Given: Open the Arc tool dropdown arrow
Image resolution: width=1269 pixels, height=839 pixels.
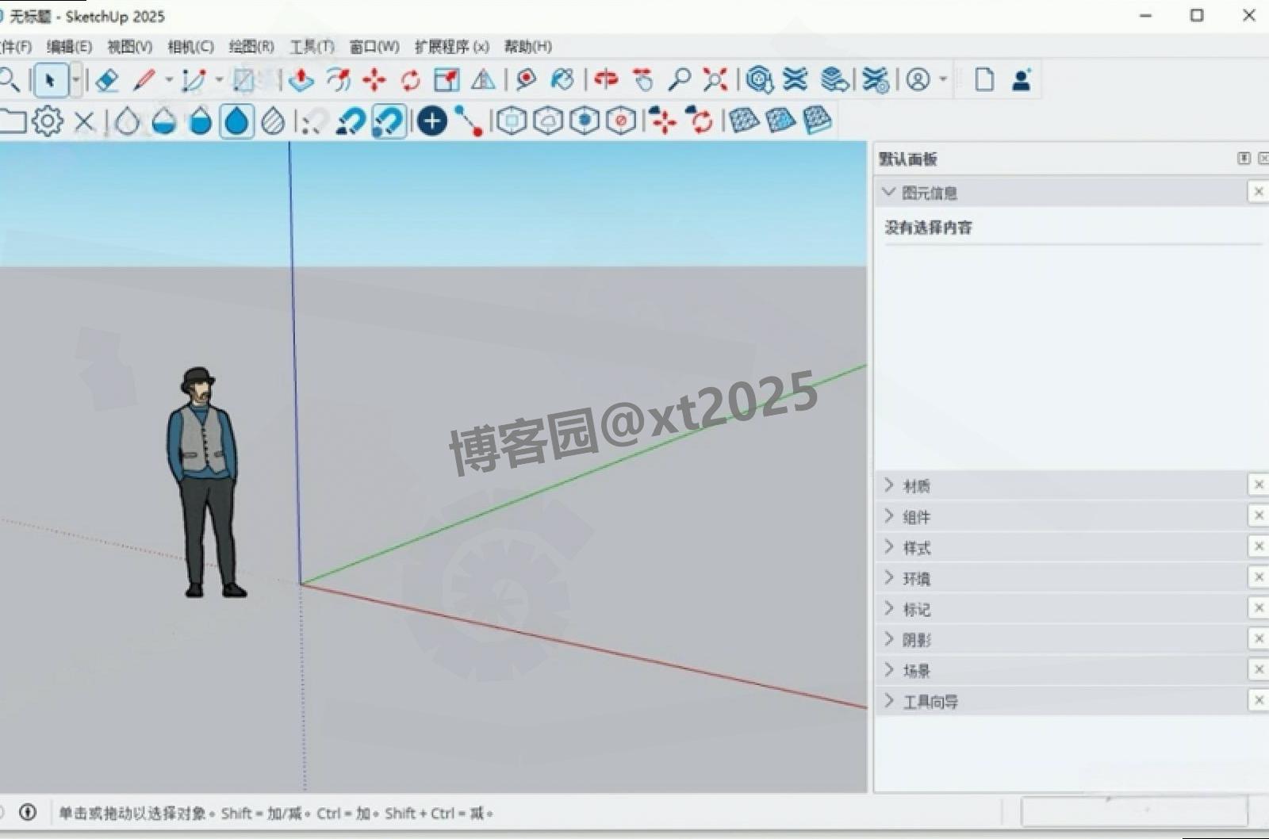Looking at the screenshot, I should coord(219,79).
